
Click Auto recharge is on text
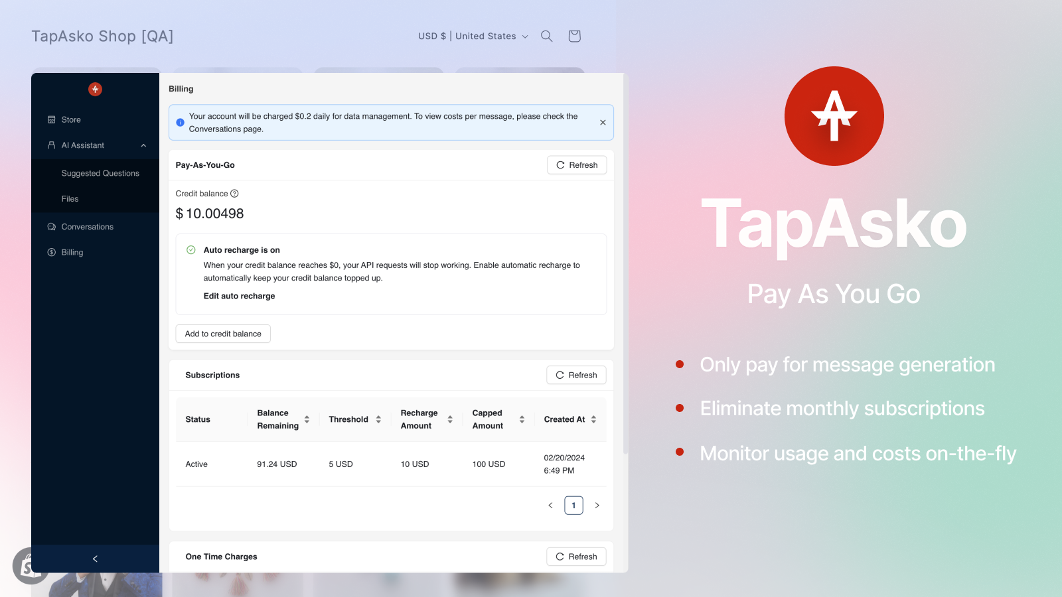(242, 250)
